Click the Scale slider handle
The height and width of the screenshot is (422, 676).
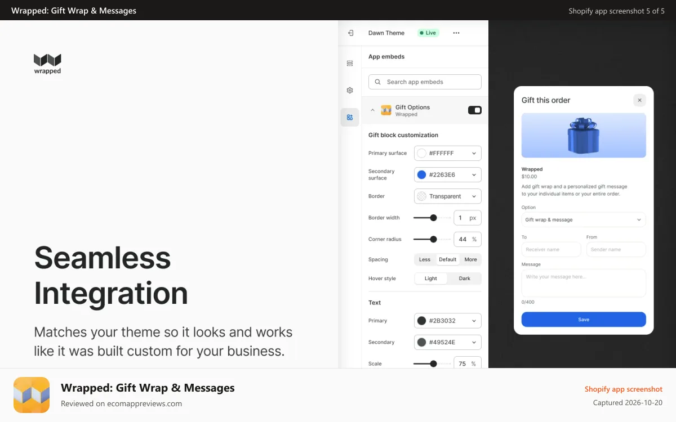click(433, 363)
